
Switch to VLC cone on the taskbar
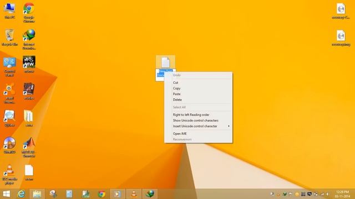point(134,194)
